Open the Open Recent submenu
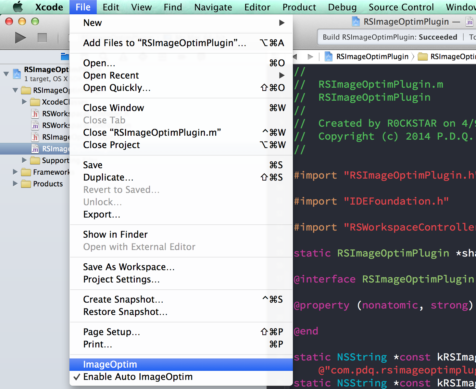Viewport: 476px width, 389px height. (181, 75)
